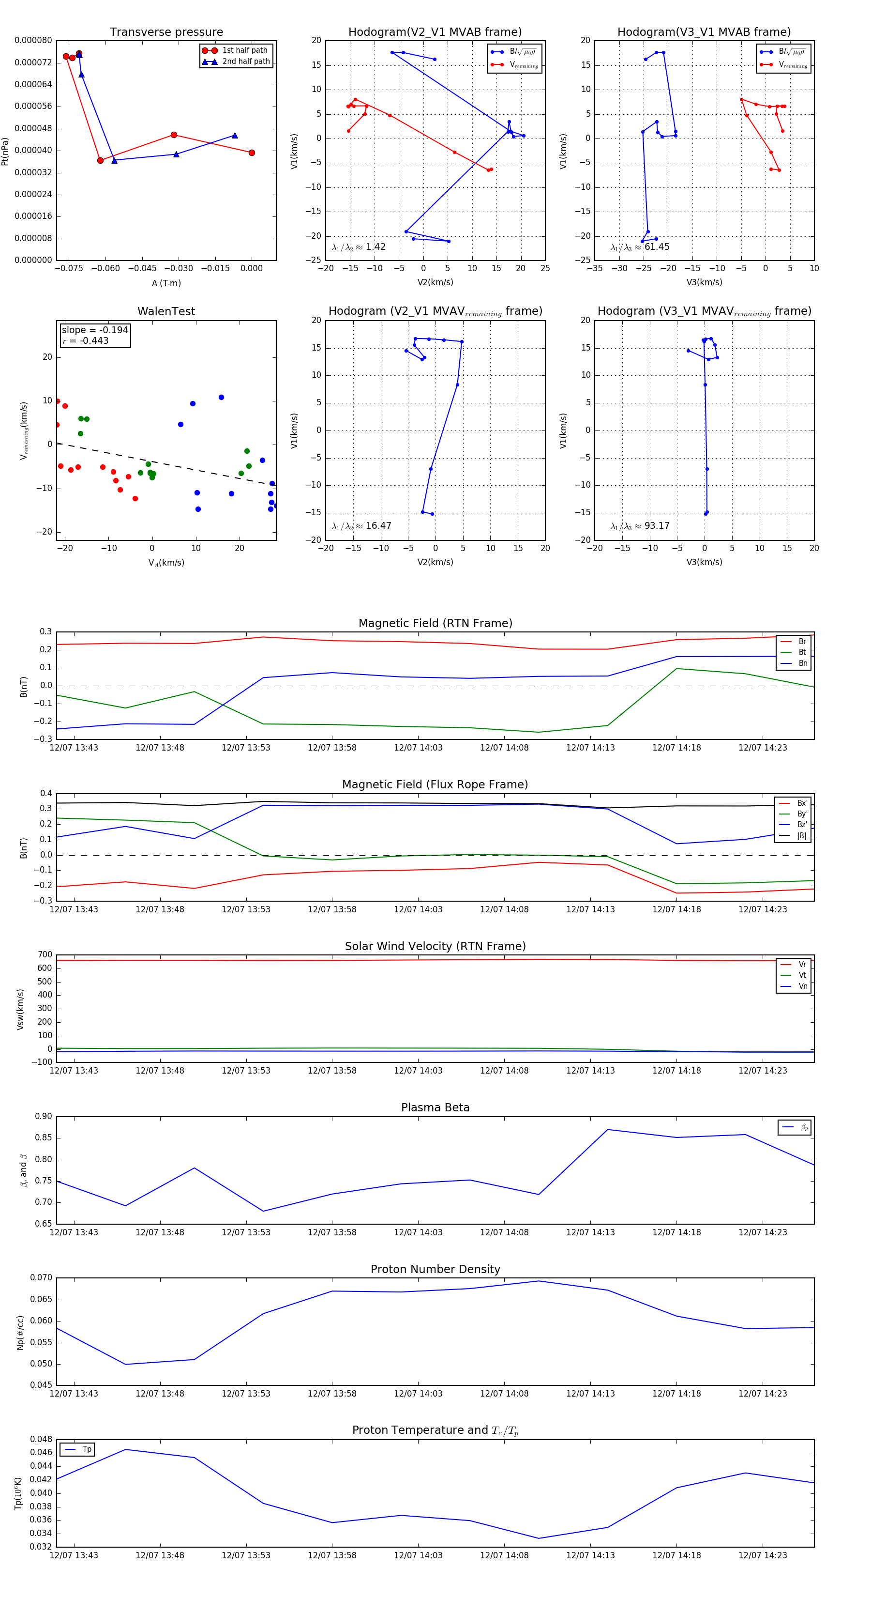This screenshot has width=871, height=1598.
Task: Select the eigenvalue ratio 61.45 annotation
Action: point(640,247)
